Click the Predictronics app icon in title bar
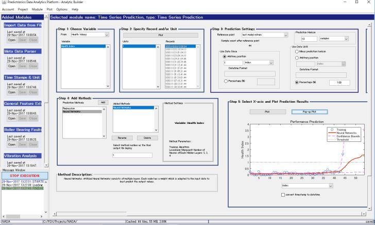 pyautogui.click(x=4, y=3)
